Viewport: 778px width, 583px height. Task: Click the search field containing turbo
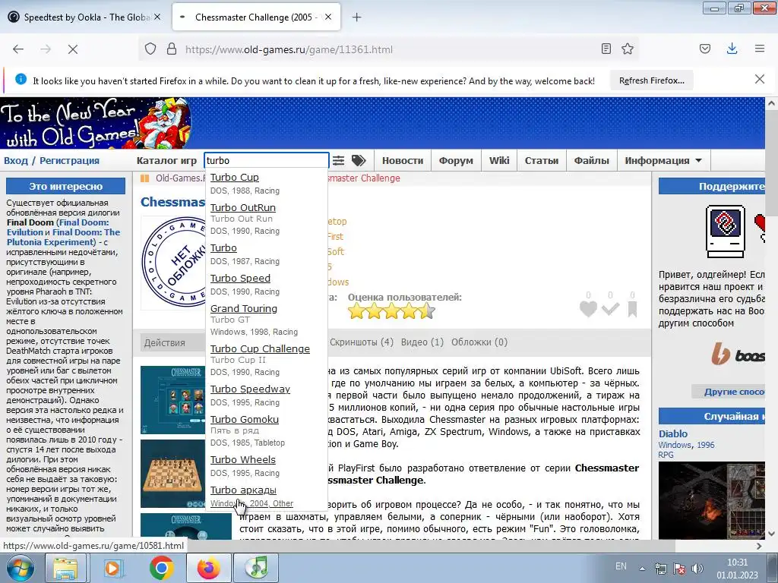[x=267, y=161]
